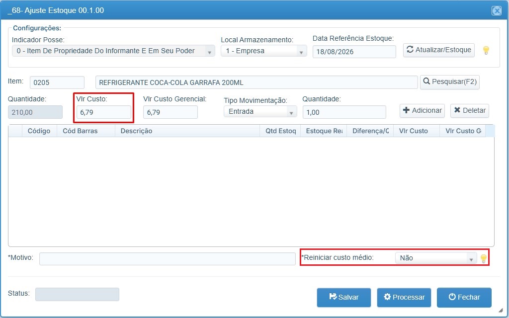Close the Ajuste Estoque window
The width and height of the screenshot is (509, 318).
point(497,11)
